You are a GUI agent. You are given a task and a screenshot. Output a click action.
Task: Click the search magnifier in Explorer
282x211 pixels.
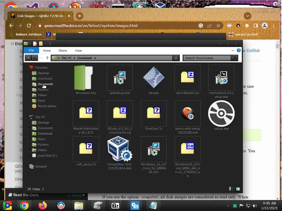234,58
